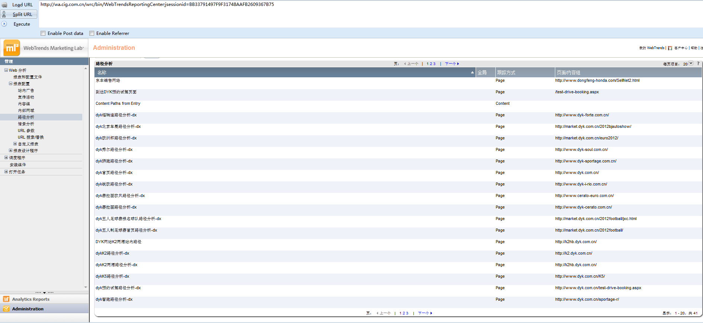Sort by the 全局 column header
703x323 pixels.
485,72
